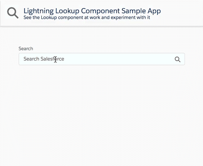Click the word "Lightning" in the heading
Viewport: 203px width, 166px height.
click(x=39, y=11)
